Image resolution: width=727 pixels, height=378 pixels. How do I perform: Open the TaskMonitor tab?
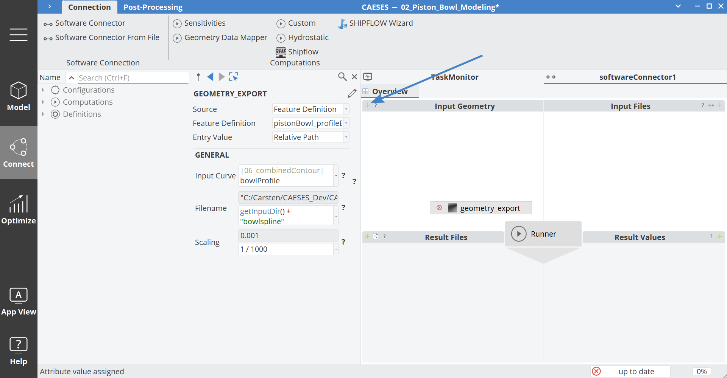pos(455,77)
